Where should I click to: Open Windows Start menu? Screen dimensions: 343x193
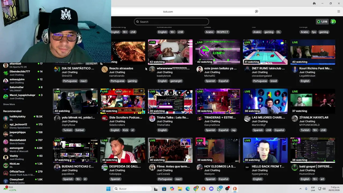click(108, 189)
